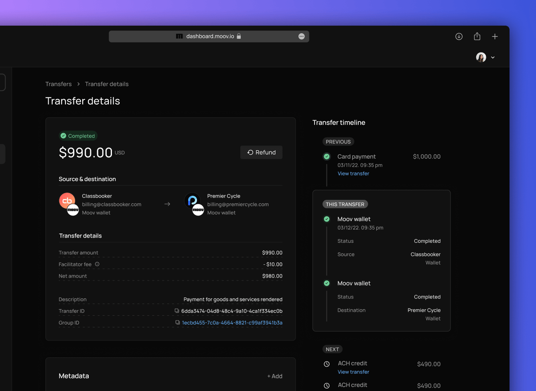Click the Facilitator fee info icon
Image resolution: width=536 pixels, height=391 pixels.
[x=97, y=264]
